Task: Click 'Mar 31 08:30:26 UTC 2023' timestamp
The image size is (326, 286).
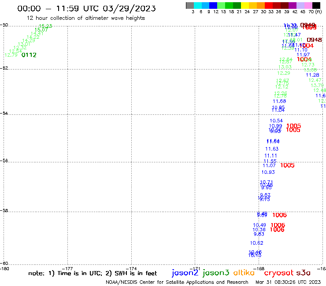Action: 288,282
